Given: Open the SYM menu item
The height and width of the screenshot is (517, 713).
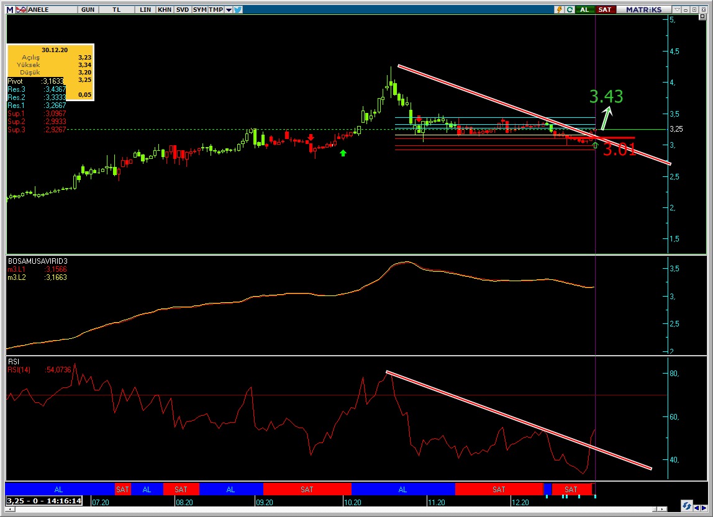Looking at the screenshot, I should click(x=199, y=10).
